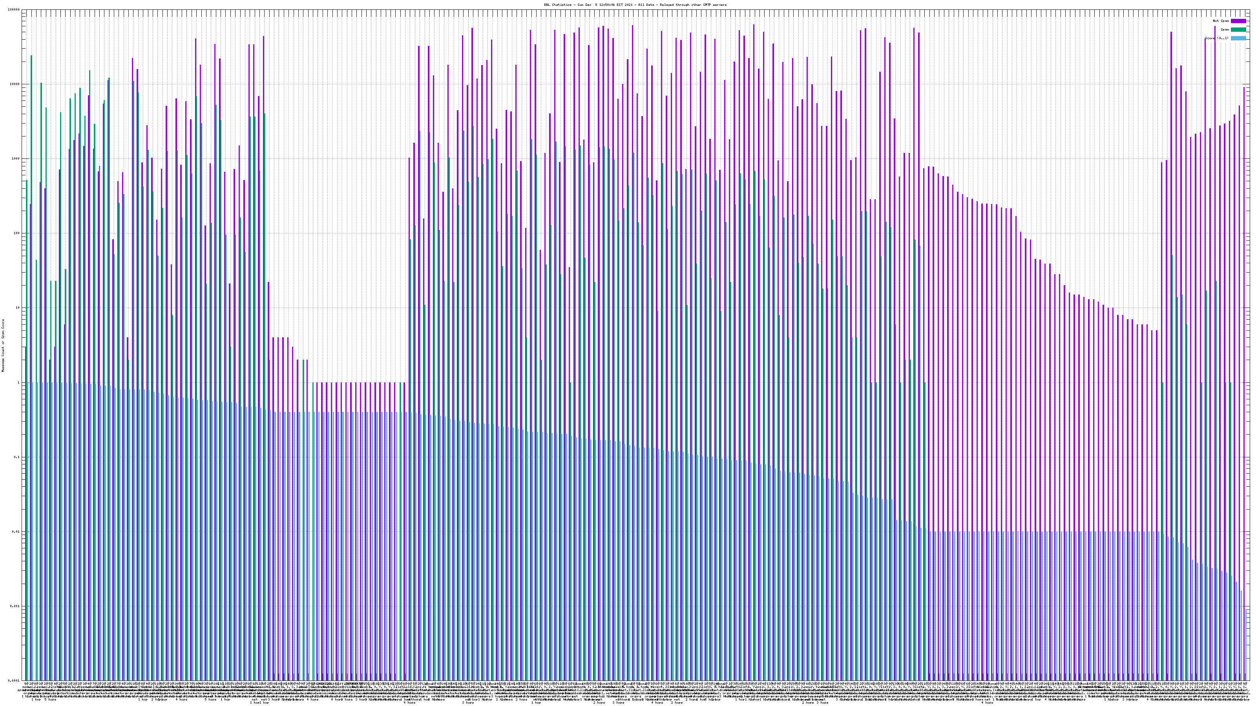Click the 10000 y-axis tick label

[x=15, y=84]
